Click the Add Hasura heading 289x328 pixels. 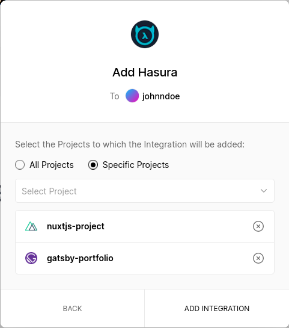(x=145, y=72)
